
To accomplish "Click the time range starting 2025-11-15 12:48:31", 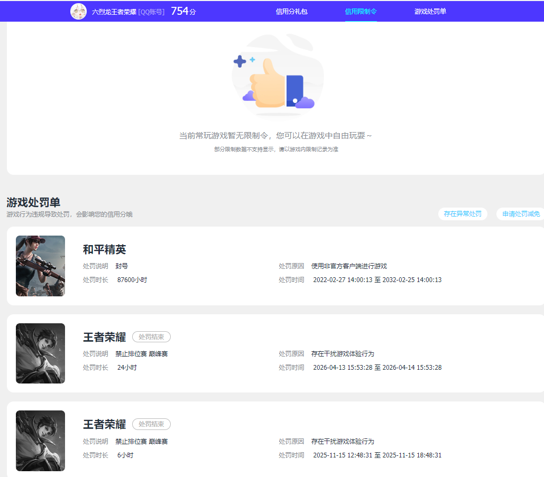I will [377, 455].
